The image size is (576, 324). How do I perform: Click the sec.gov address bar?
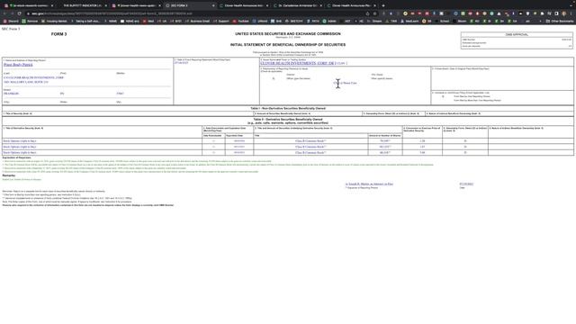194,13
